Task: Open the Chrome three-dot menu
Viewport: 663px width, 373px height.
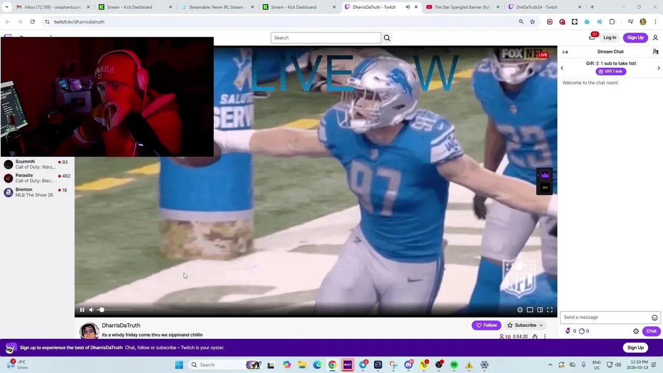Action: [x=655, y=22]
